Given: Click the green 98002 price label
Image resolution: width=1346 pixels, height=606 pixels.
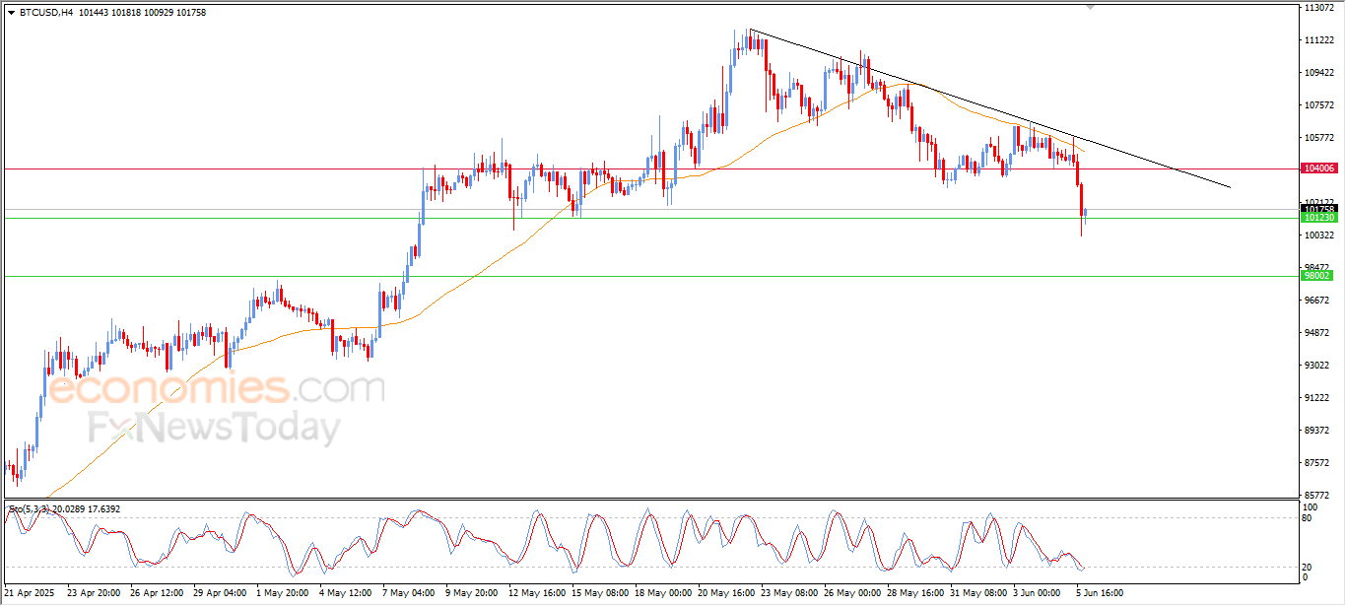Looking at the screenshot, I should pyautogui.click(x=1318, y=276).
